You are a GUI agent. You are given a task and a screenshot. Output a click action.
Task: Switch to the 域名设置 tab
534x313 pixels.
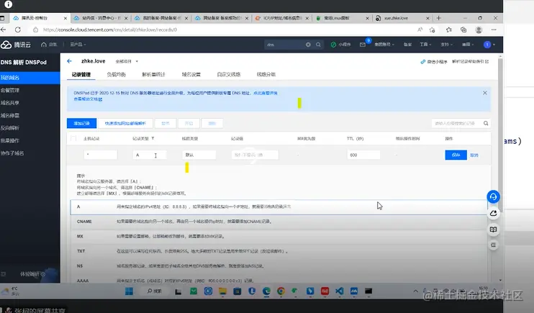(191, 74)
